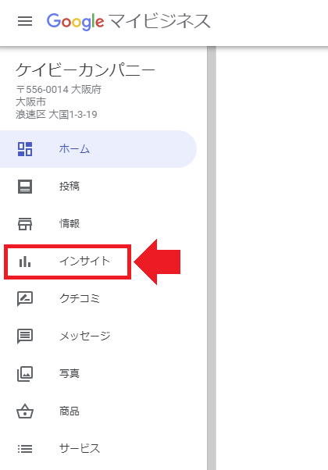
Task: Open the 商品 menu label
Action: pyautogui.click(x=70, y=411)
